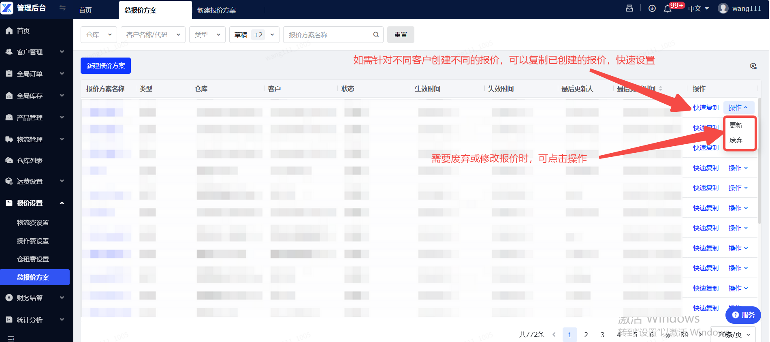Click the 全局库存 warehouse icon
Screen dimensions: 770x342
pyautogui.click(x=9, y=96)
